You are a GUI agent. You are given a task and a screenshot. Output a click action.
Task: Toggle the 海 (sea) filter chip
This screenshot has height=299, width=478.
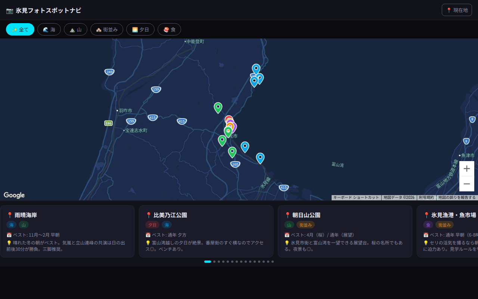point(49,30)
